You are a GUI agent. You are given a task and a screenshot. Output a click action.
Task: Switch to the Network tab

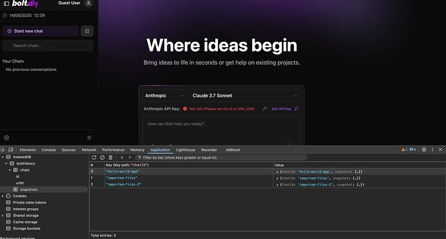click(x=89, y=149)
